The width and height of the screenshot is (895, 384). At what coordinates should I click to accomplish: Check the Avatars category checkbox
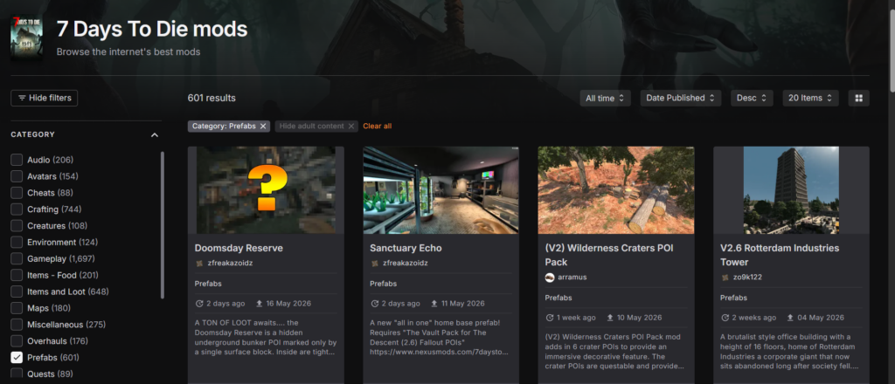point(17,176)
